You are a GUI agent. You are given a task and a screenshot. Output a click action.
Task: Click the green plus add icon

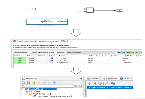click(x=90, y=84)
